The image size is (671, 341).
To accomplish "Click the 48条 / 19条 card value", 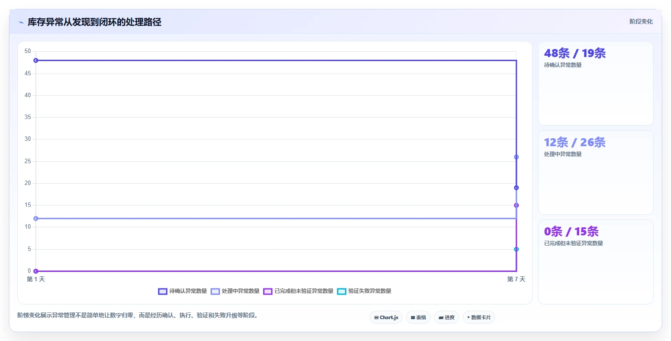I will point(575,53).
